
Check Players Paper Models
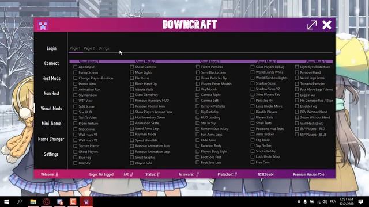click(198, 84)
